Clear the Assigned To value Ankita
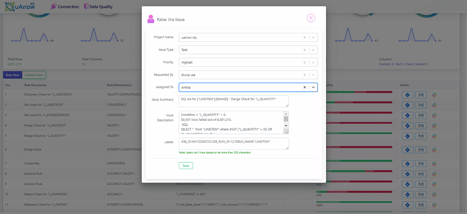Screen dimensions: 467x214 (304, 87)
